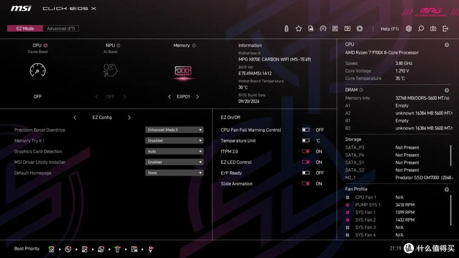
Task: Select the floppy disk boot device icon
Action: pyautogui.click(x=134, y=249)
